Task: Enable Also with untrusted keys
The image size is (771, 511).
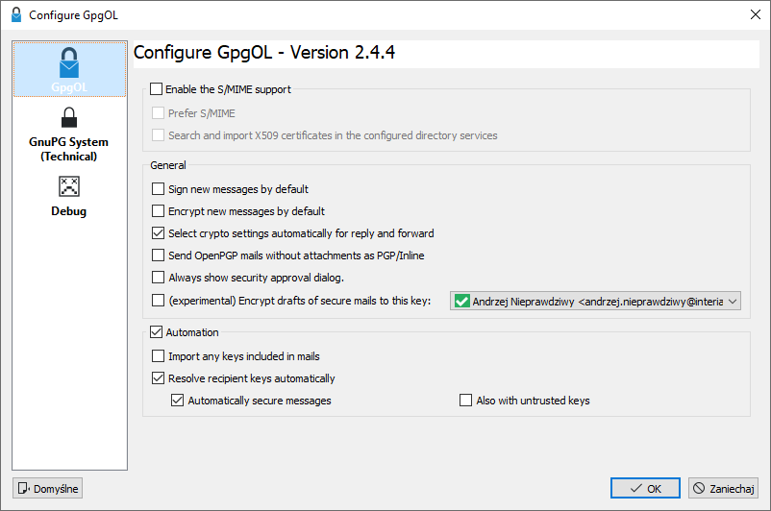Action: (x=465, y=400)
